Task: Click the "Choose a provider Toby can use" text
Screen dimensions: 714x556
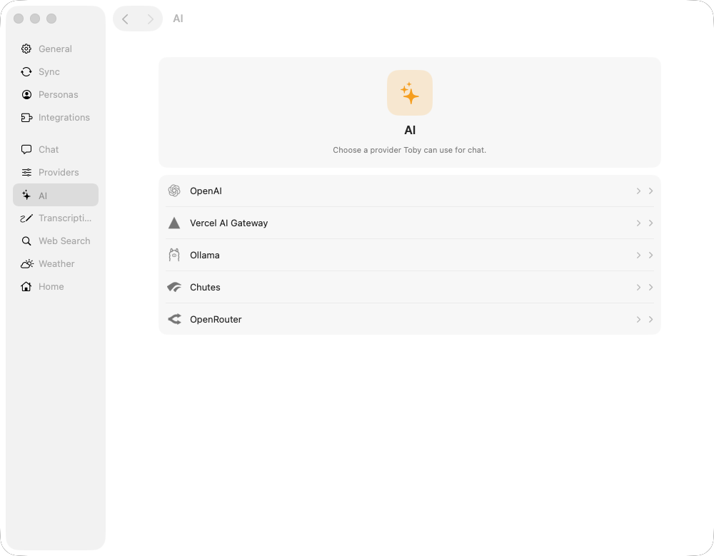Action: pos(409,150)
